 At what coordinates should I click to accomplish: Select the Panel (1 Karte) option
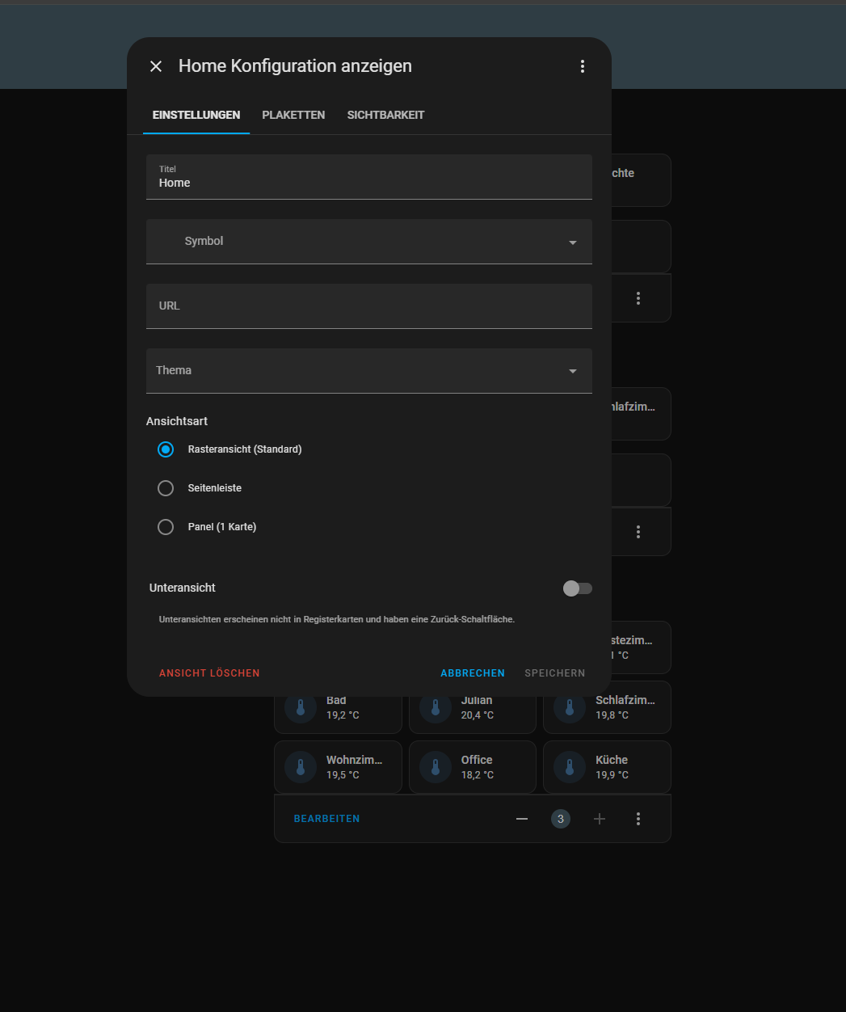[x=166, y=527]
